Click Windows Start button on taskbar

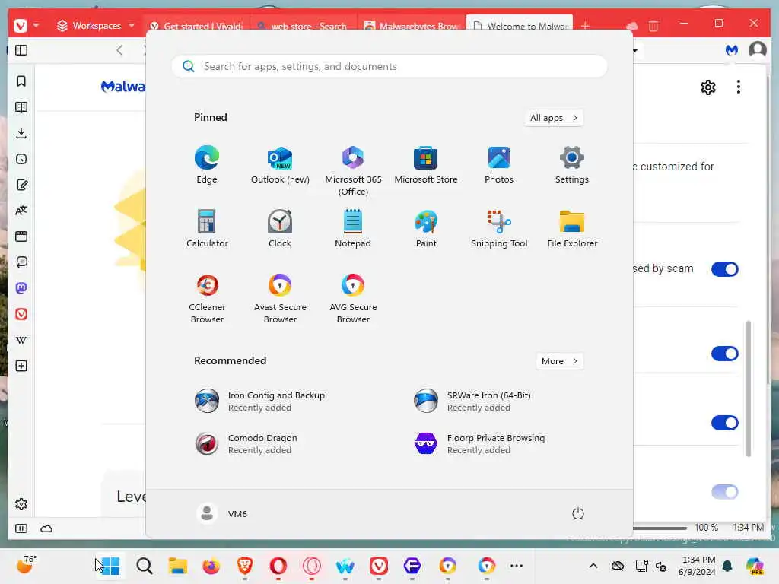110,566
